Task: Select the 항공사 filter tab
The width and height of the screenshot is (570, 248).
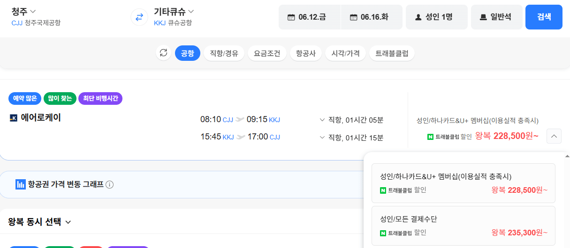Action: click(x=306, y=53)
